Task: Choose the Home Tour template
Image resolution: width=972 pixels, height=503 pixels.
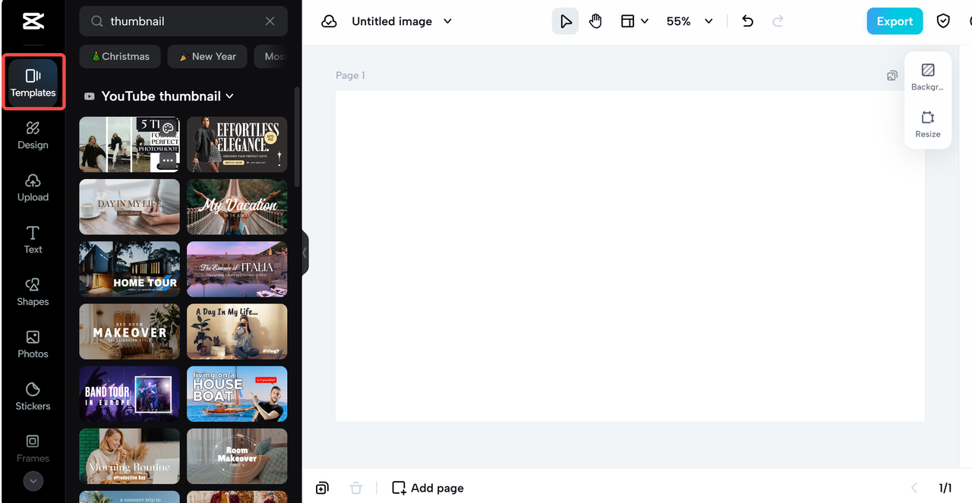Action: pyautogui.click(x=130, y=269)
